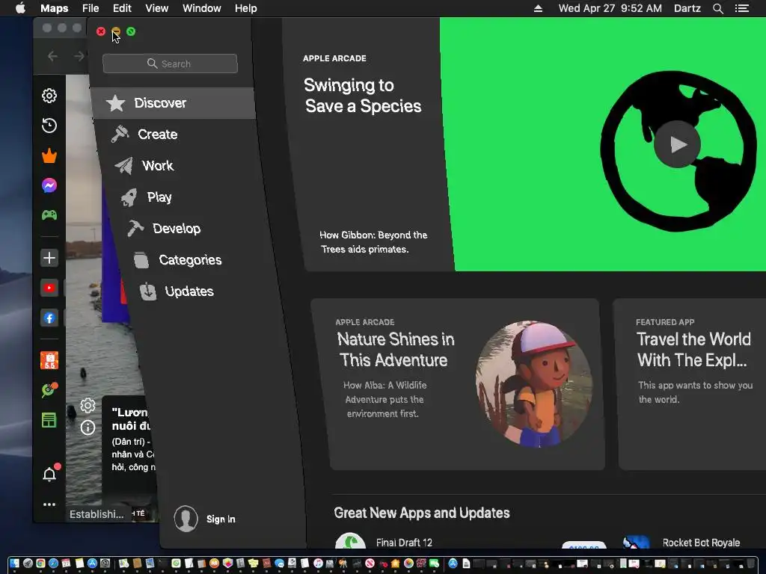
Task: Play the featured video on green banner
Action: 677,144
